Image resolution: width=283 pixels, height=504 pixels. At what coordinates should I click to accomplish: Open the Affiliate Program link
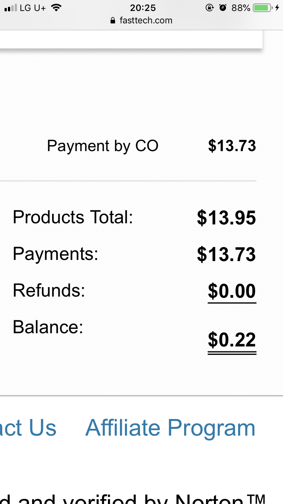[170, 428]
